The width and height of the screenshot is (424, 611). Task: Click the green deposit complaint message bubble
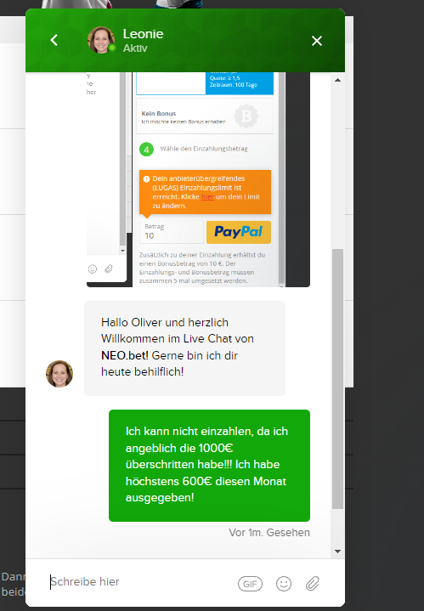tap(209, 466)
